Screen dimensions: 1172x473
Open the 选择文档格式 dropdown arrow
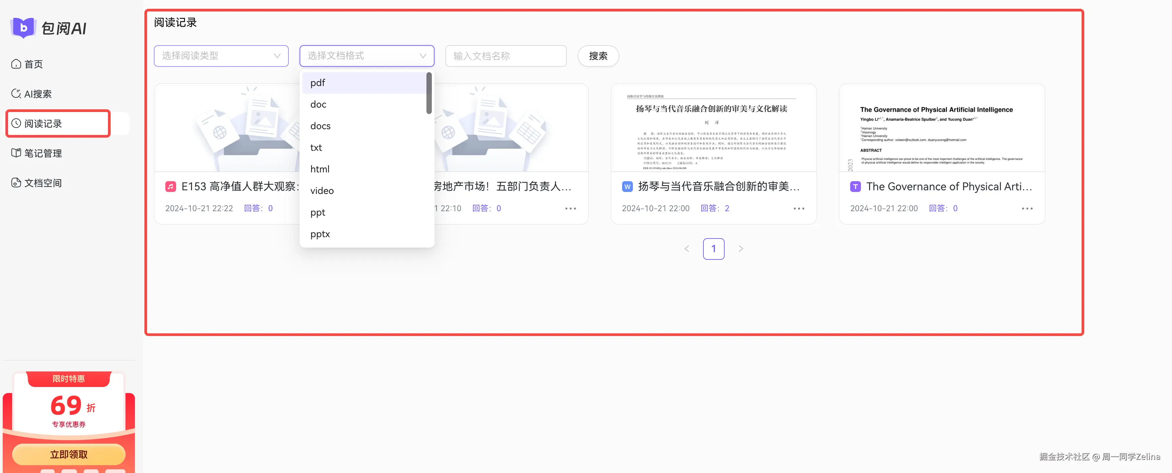coord(423,56)
